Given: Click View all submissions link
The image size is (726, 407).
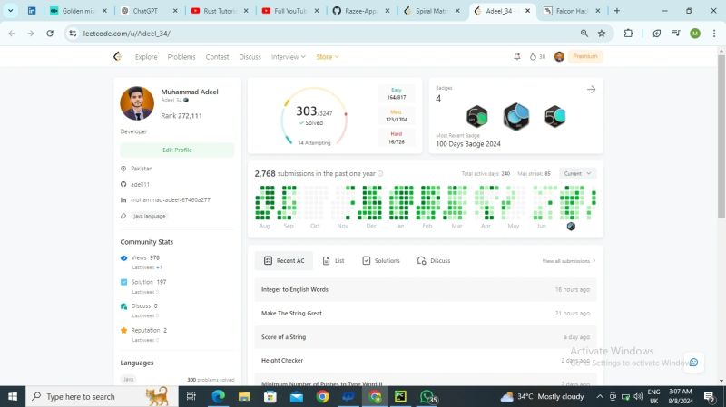Looking at the screenshot, I should pos(569,261).
